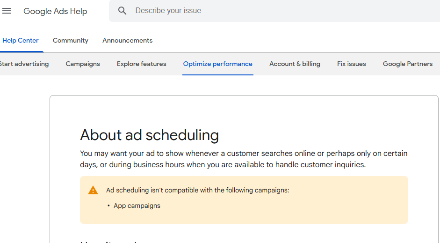Open the Explore features category
The width and height of the screenshot is (440, 243).
141,64
